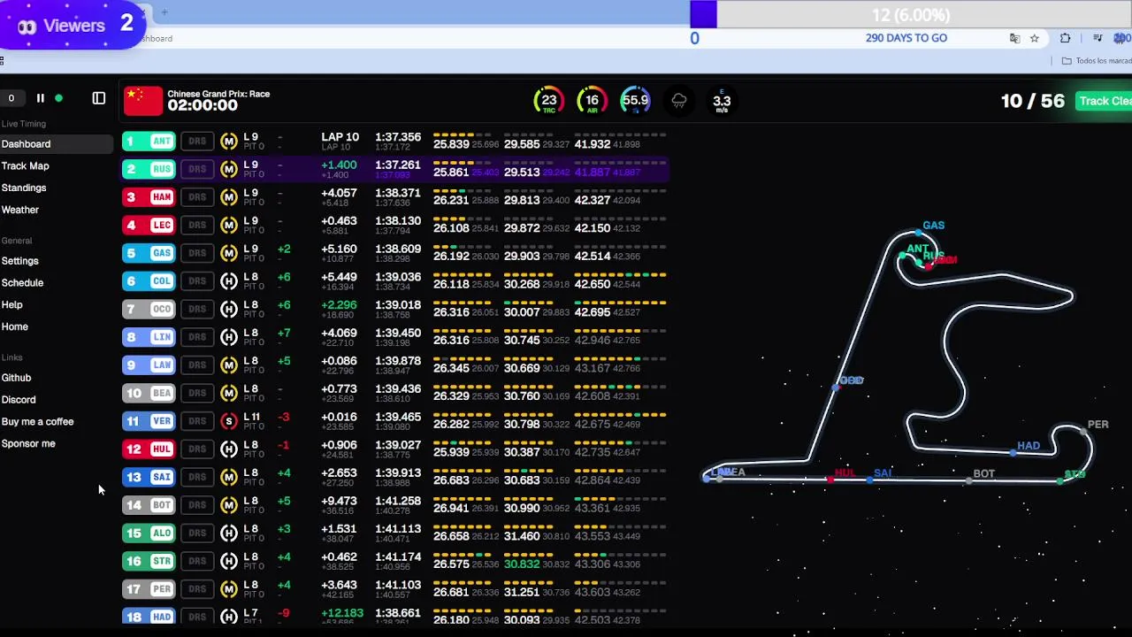This screenshot has width=1132, height=637.
Task: Open the Track Map page
Action: 25,165
